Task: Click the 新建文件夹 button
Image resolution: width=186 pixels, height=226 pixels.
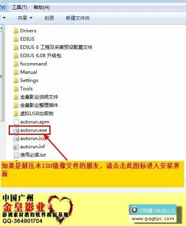Action: tap(78, 18)
